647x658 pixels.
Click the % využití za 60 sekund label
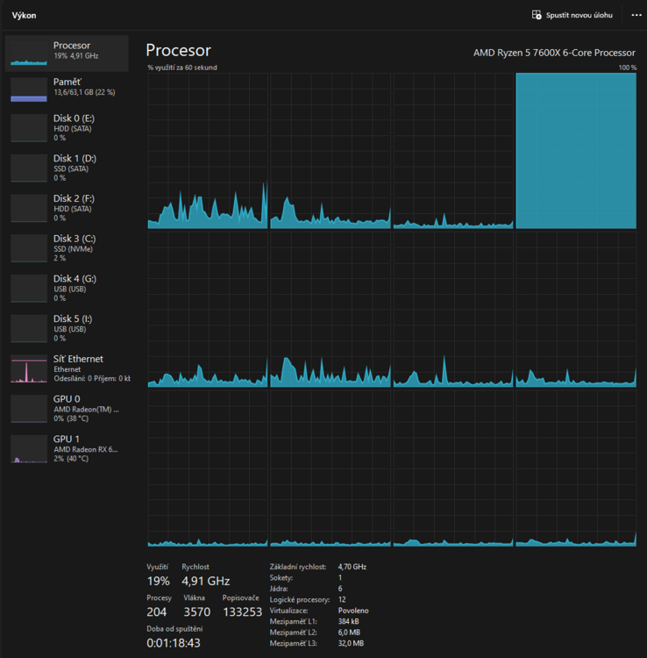[x=182, y=68]
